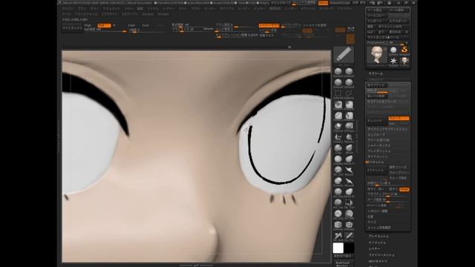
Task: Adjust the アダプティブサイズ slider
Action: click(x=388, y=194)
